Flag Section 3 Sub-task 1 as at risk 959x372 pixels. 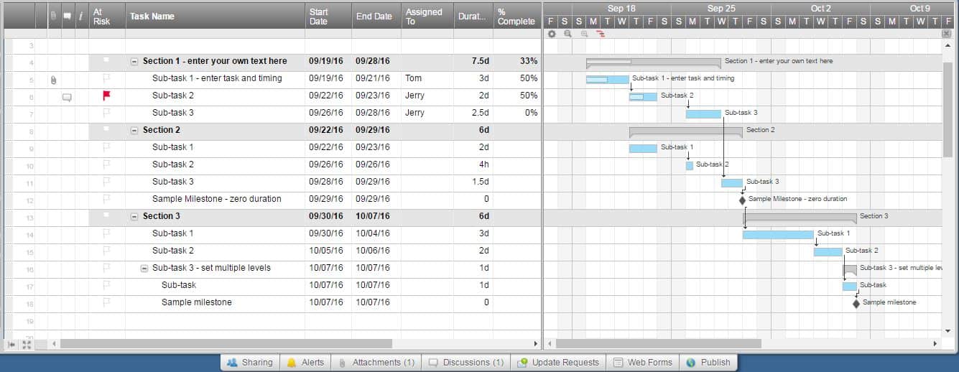[107, 233]
